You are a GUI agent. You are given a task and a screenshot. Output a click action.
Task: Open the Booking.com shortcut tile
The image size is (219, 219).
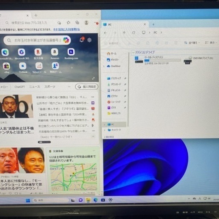71,53
